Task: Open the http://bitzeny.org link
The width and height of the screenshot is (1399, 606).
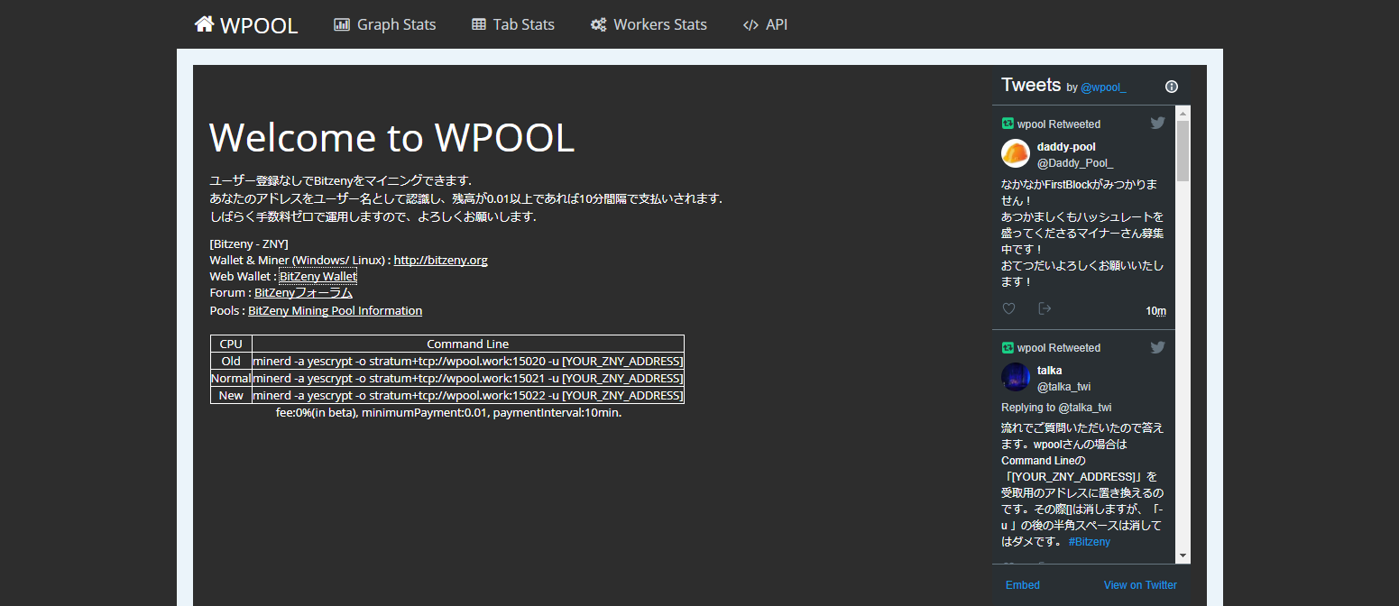Action: point(440,260)
